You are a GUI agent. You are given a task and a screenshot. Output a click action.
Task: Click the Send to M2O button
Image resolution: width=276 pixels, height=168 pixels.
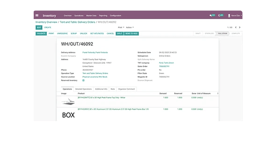[x=131, y=34]
